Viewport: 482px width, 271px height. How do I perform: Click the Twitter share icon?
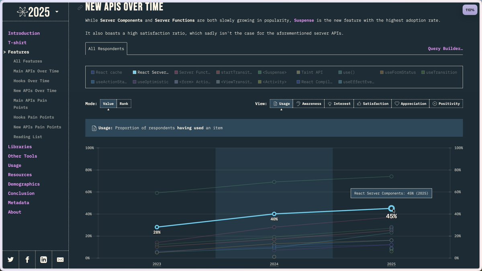coord(10,260)
